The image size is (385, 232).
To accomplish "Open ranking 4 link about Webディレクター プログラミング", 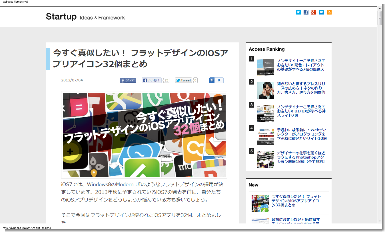I will (x=302, y=134).
